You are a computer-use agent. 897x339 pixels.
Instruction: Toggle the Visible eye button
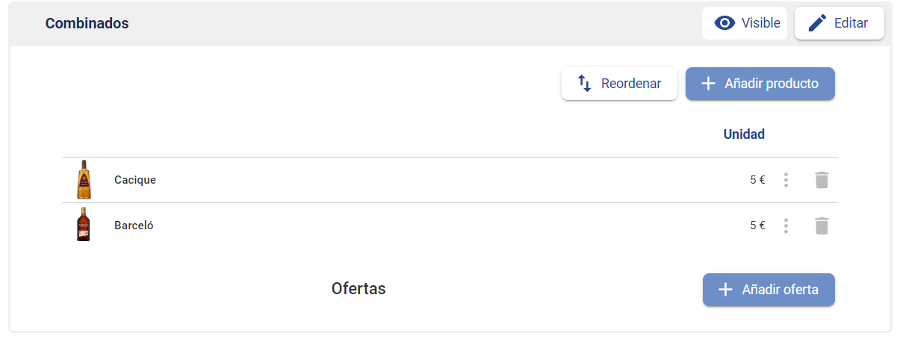744,23
